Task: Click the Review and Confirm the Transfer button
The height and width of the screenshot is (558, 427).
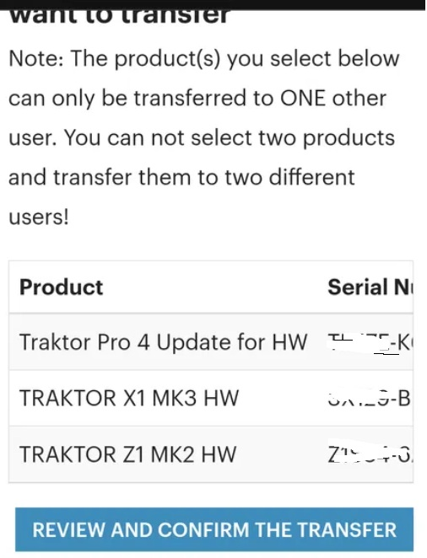Action: [x=214, y=529]
